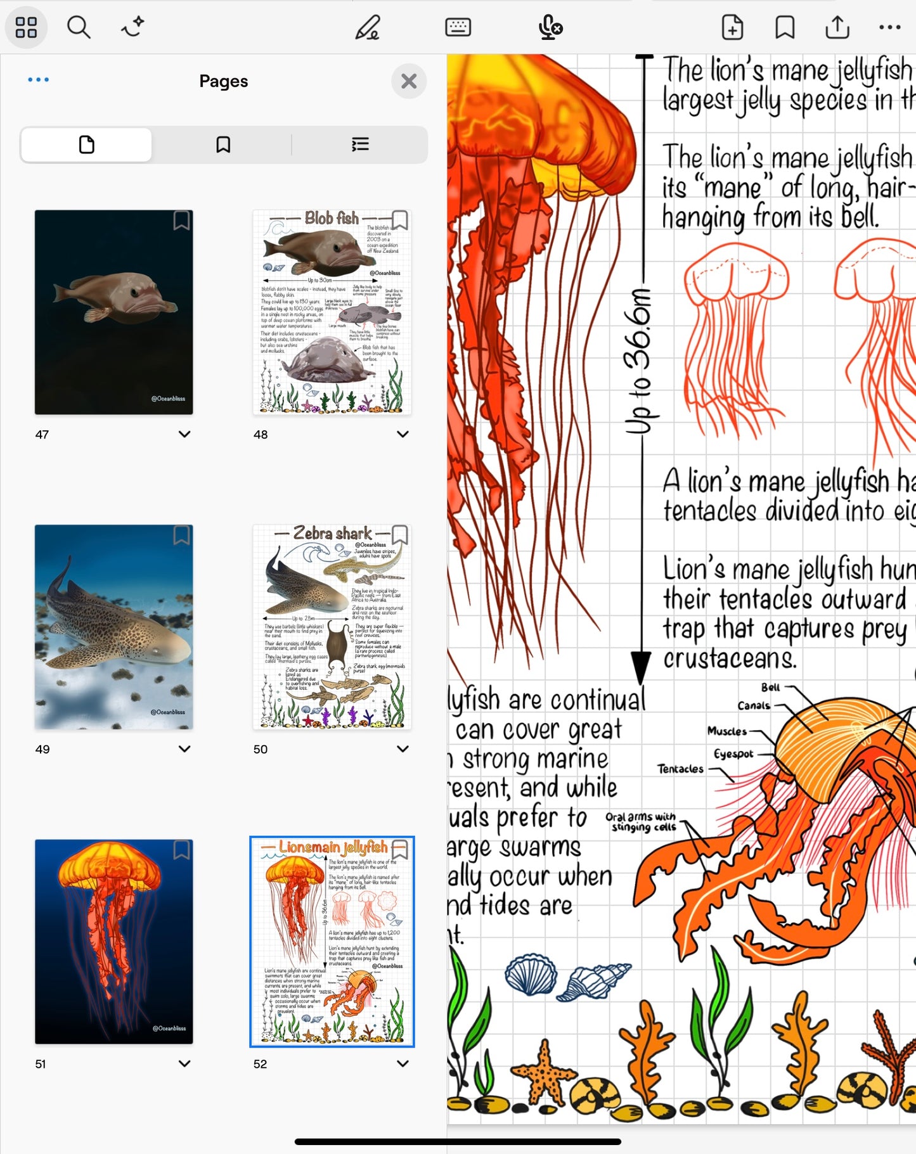Select the Zebra shark page 49 thumbnail
This screenshot has height=1154, width=916.
click(x=114, y=627)
